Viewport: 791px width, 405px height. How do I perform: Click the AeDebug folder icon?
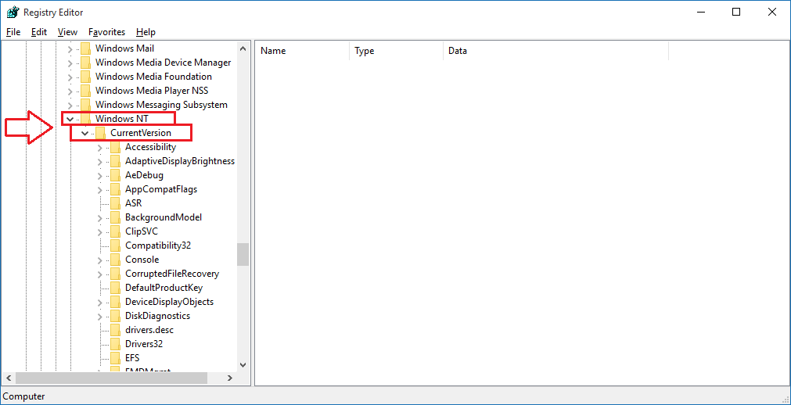[116, 175]
